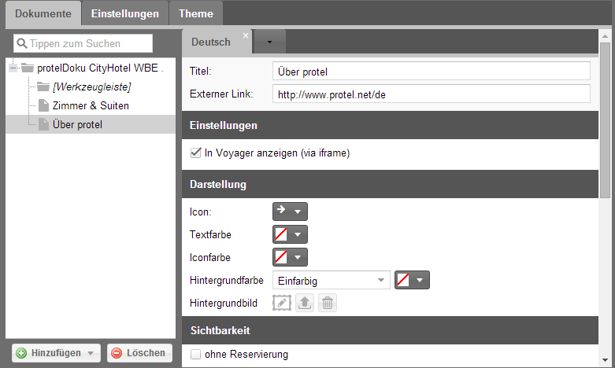Viewport: 615px width, 368px height.
Task: Click the search magnifier icon
Action: (x=22, y=43)
